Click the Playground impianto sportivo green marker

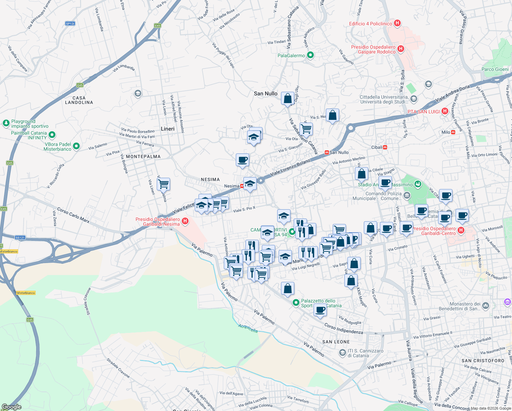click(x=6, y=122)
